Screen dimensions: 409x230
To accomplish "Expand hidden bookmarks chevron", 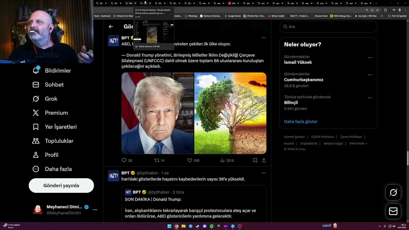I will (382, 16).
